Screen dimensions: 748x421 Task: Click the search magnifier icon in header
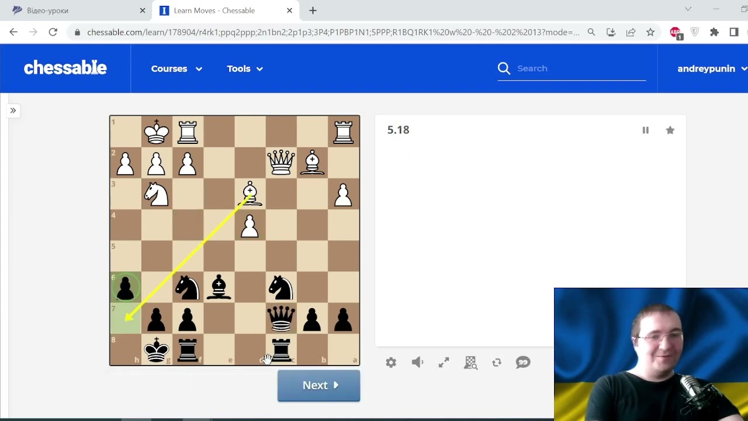[504, 68]
